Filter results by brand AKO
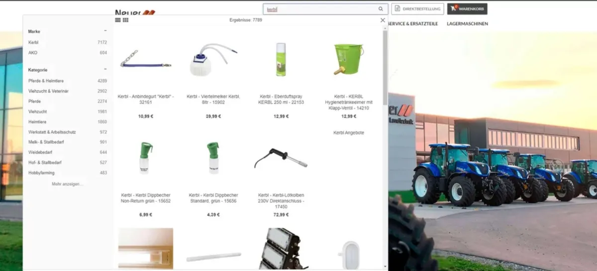The height and width of the screenshot is (271, 597). 33,52
